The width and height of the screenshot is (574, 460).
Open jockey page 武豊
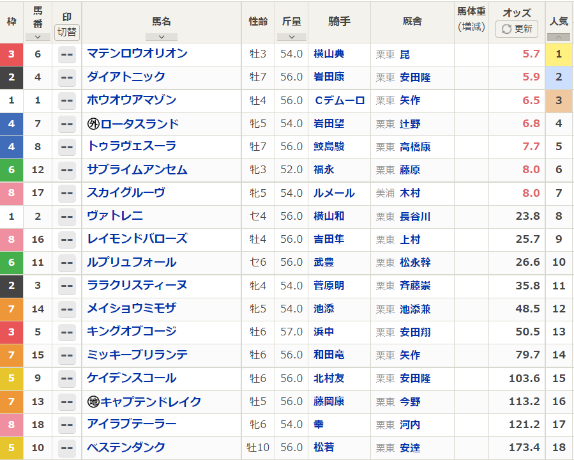coord(324,262)
